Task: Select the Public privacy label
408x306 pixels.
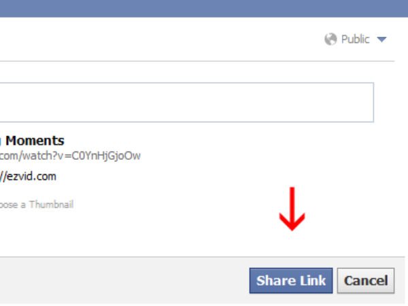Action: 355,39
